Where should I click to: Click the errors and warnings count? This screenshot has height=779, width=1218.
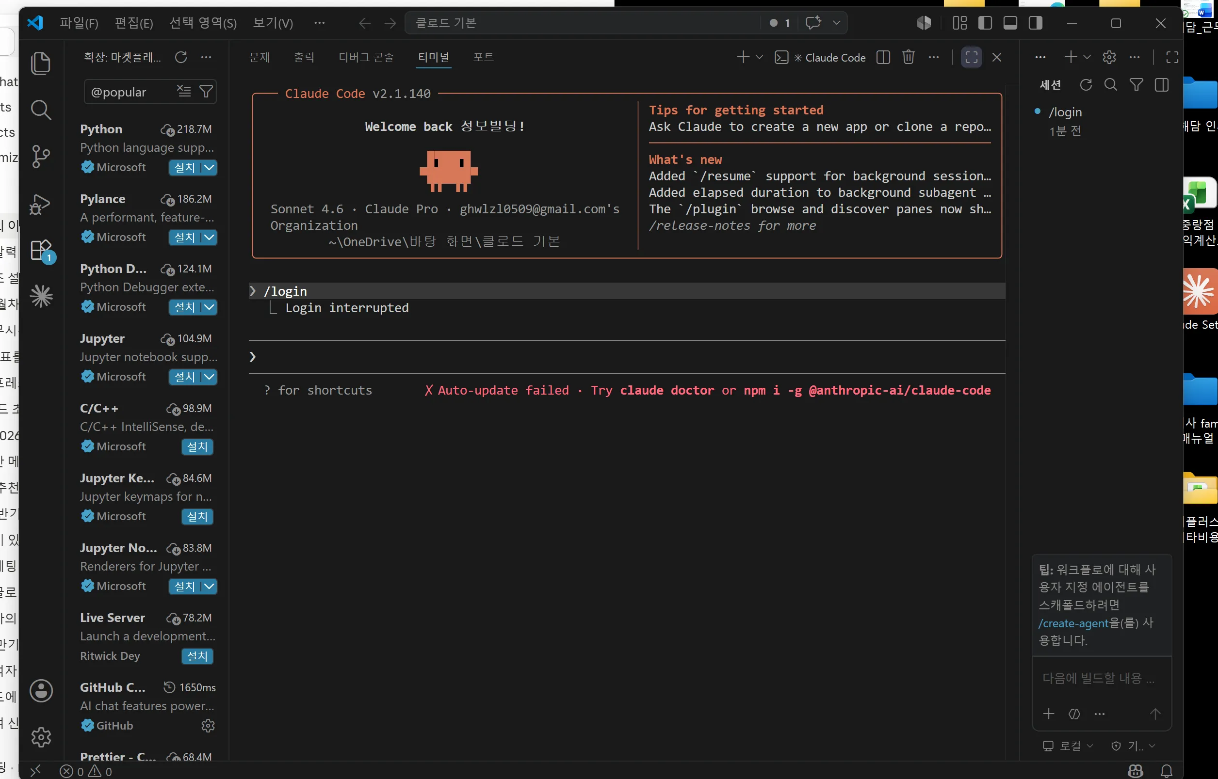(x=85, y=771)
